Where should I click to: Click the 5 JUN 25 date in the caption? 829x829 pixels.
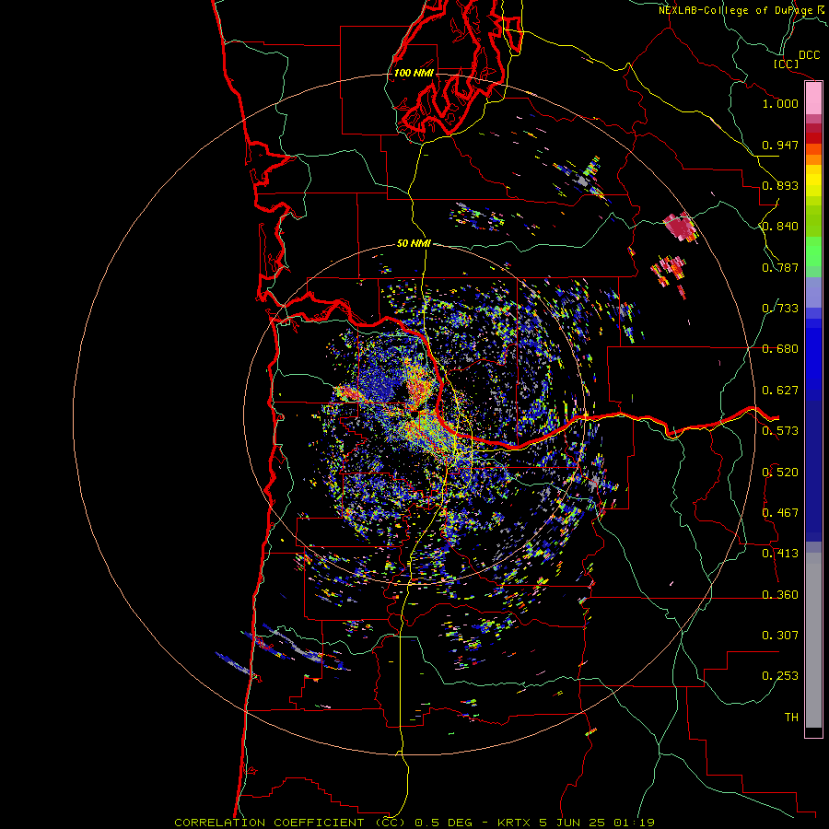coord(573,823)
